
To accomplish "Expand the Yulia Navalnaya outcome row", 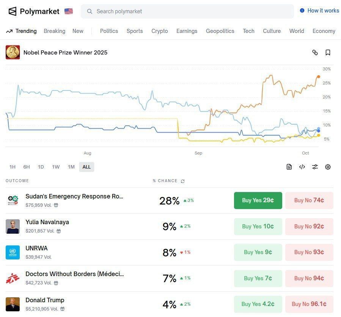I will (x=47, y=222).
